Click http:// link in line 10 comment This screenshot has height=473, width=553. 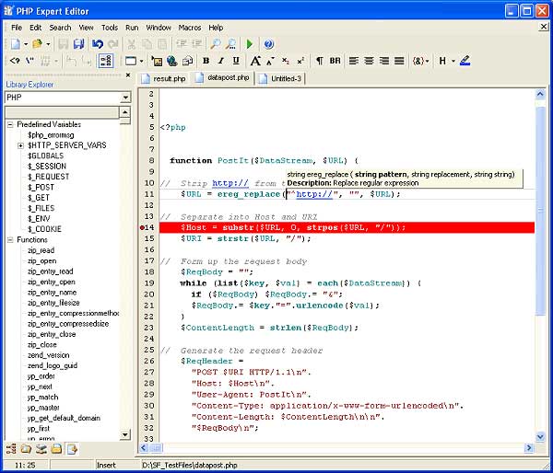pos(230,183)
